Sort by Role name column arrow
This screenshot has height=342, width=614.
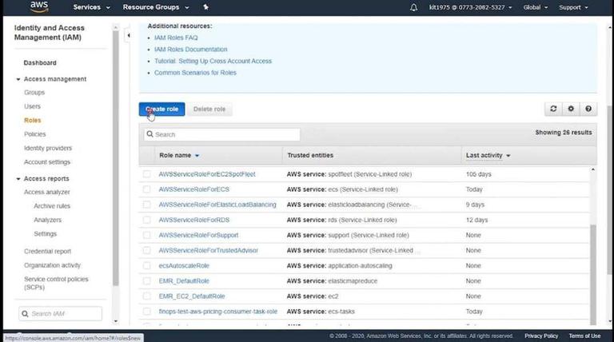point(197,156)
